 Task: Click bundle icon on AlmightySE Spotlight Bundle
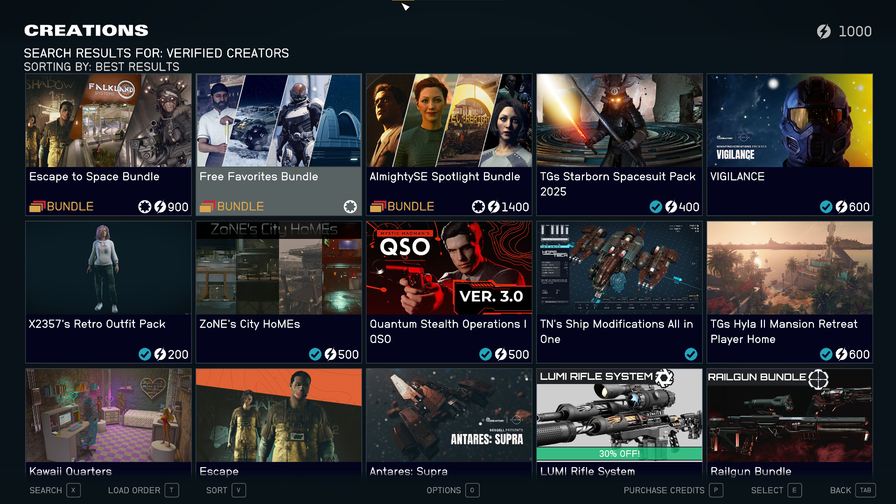coord(378,206)
